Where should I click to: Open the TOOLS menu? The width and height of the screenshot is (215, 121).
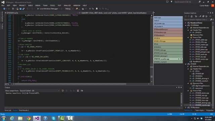click(52, 5)
